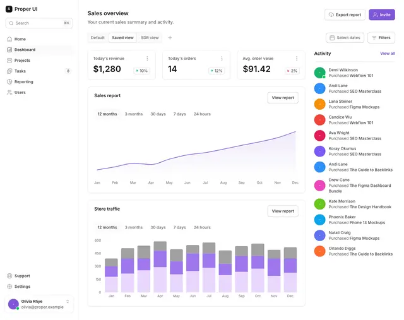Open View report for Sales report
This screenshot has height=320, width=404.
(283, 98)
